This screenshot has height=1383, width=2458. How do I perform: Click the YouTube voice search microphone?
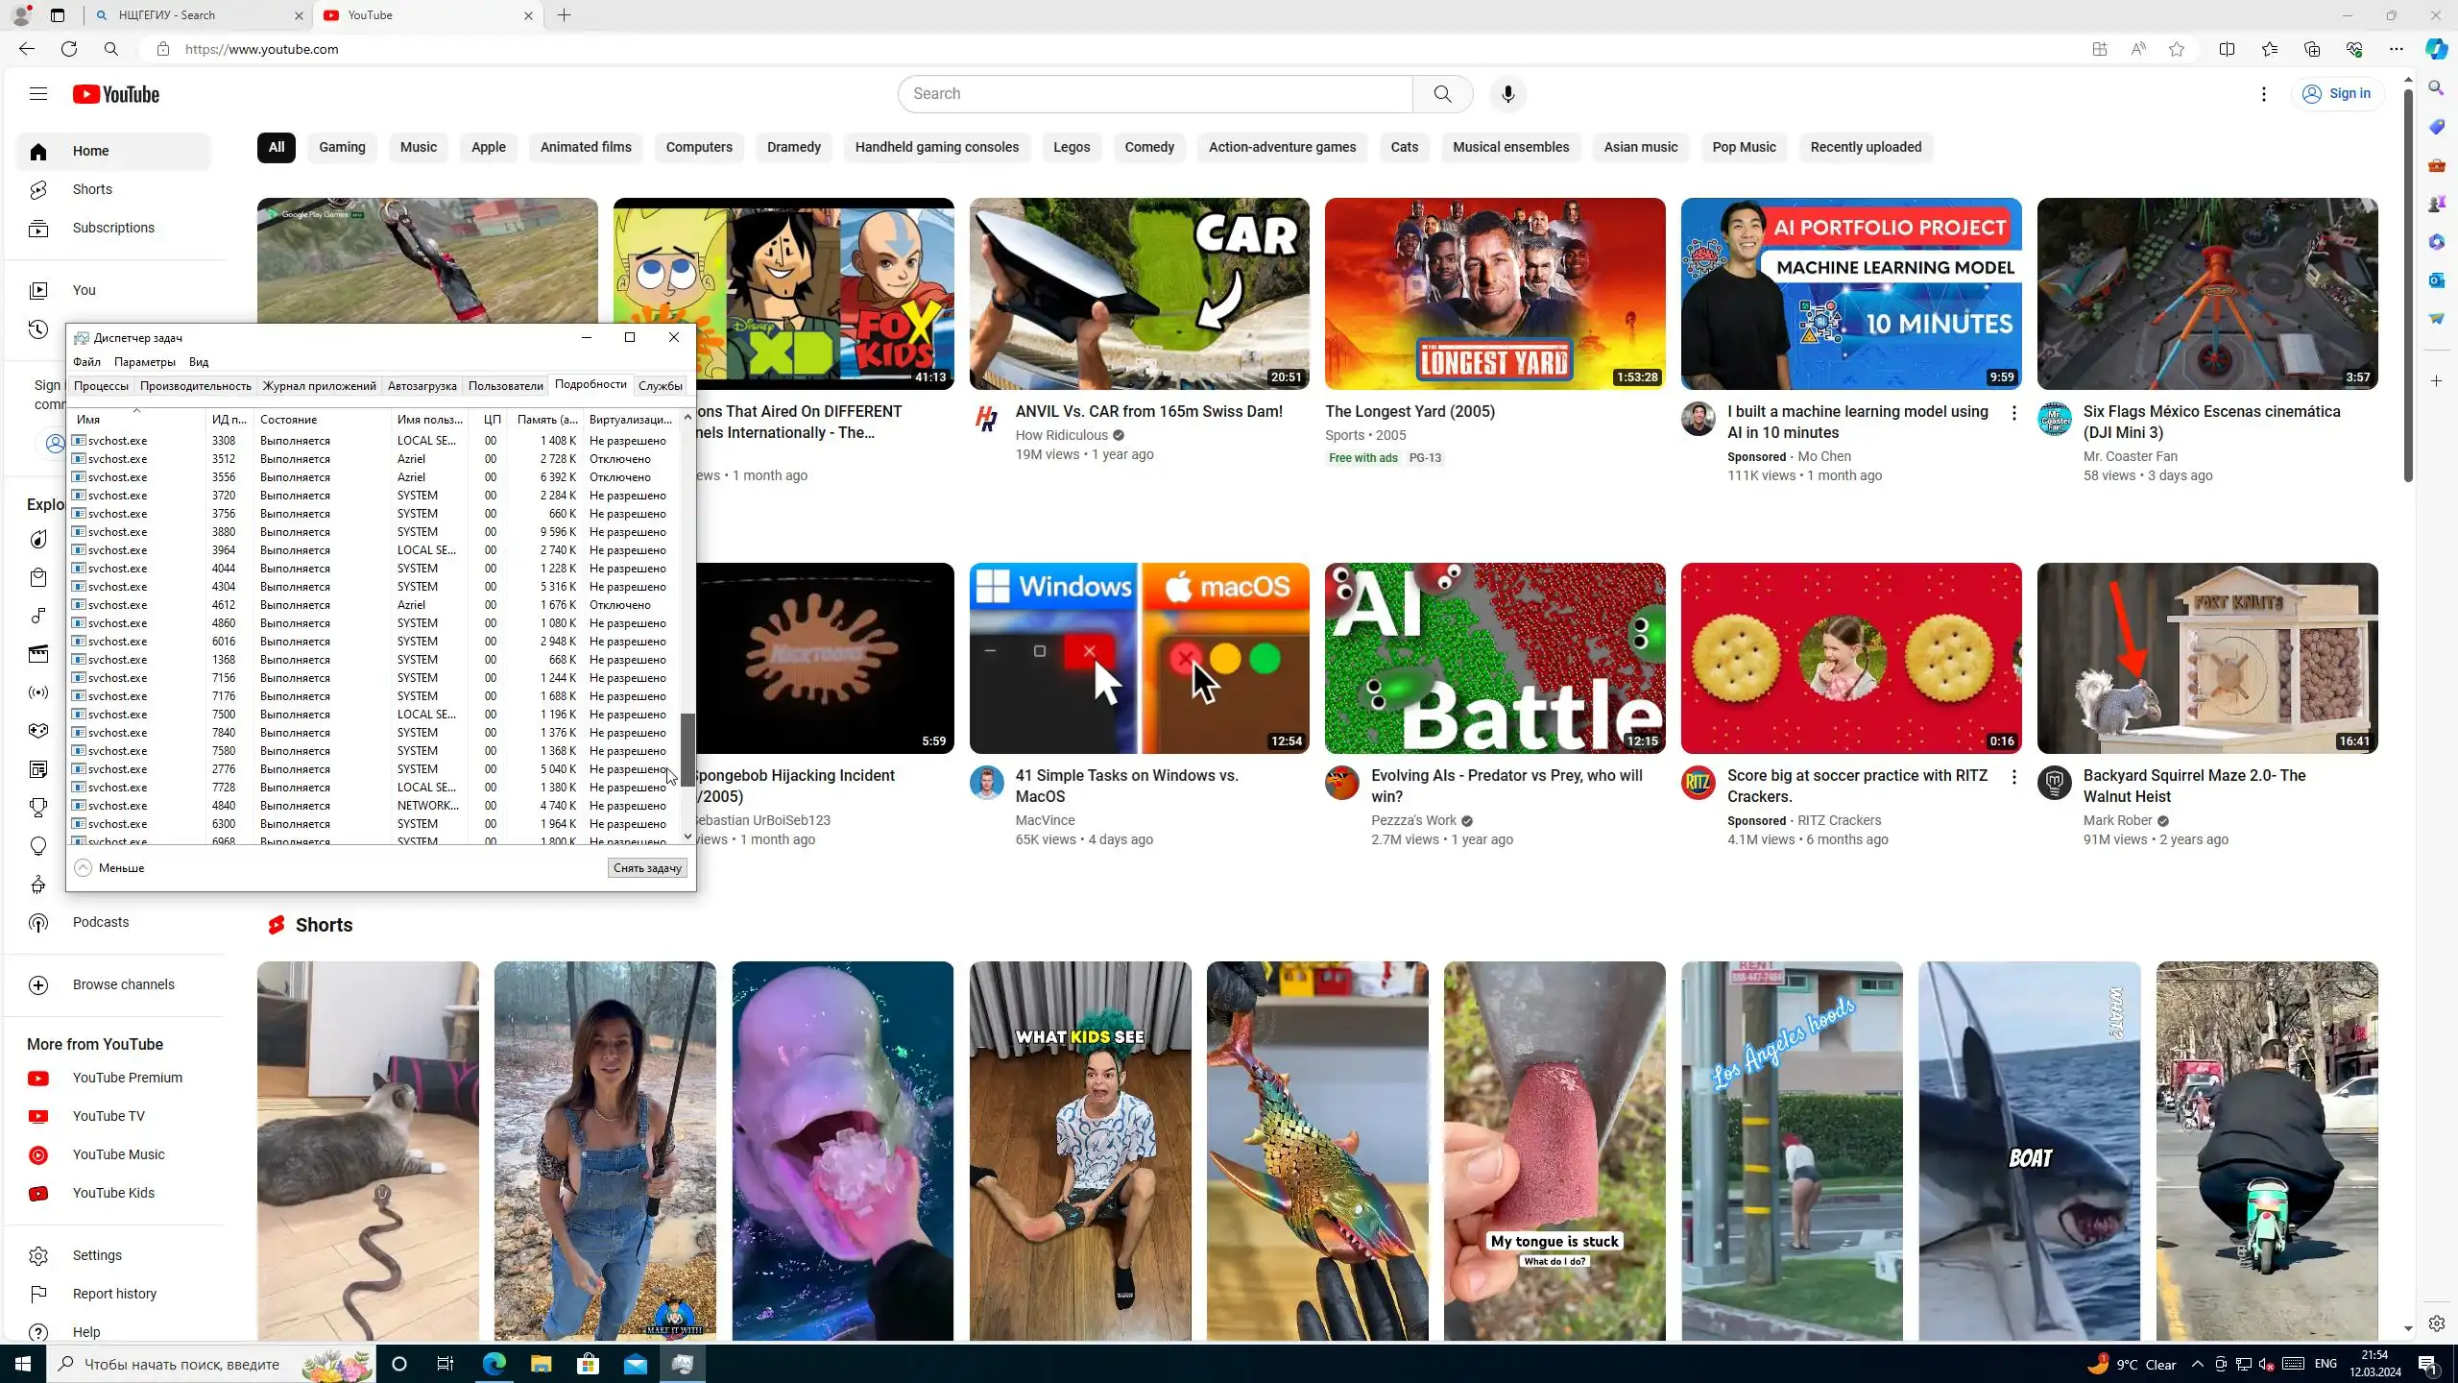tap(1507, 94)
